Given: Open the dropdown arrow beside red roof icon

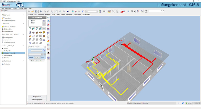Looking at the screenshot, I should pyautogui.click(x=126, y=11).
